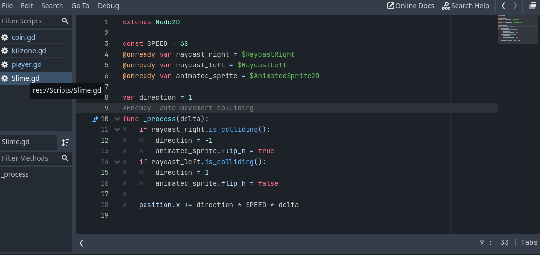Select Slime.gd in the script list
This screenshot has width=540, height=255.
[x=36, y=78]
